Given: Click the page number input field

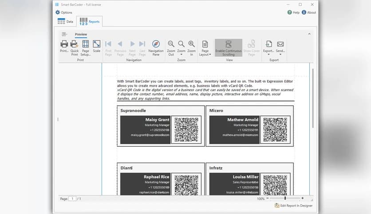Looking at the screenshot, I should pyautogui.click(x=72, y=199).
